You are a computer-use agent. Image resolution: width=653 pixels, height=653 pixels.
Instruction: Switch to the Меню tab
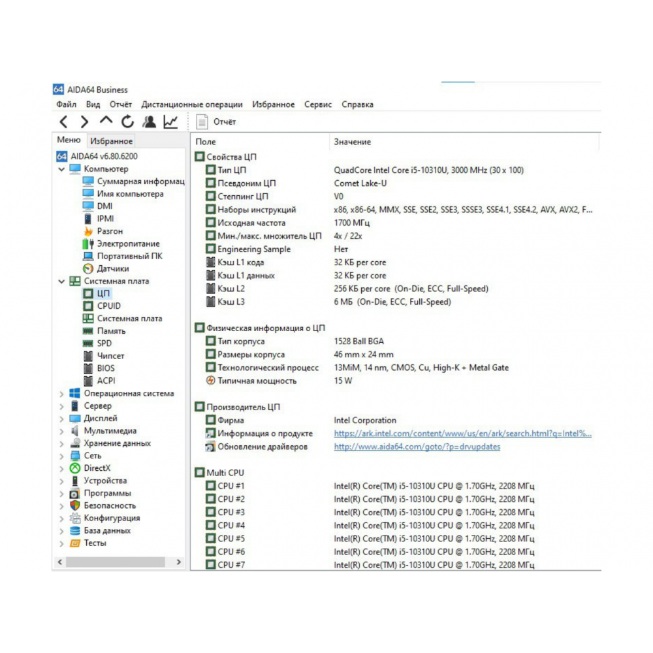(69, 140)
